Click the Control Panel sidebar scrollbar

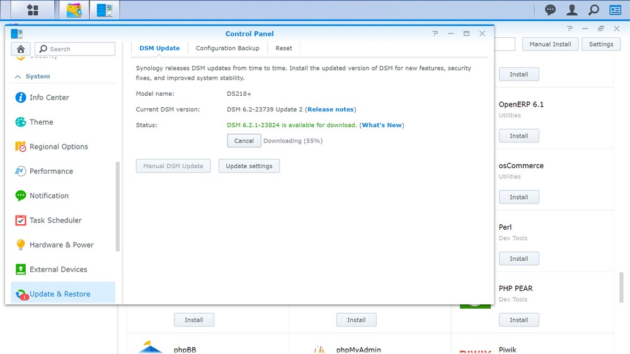(118, 207)
